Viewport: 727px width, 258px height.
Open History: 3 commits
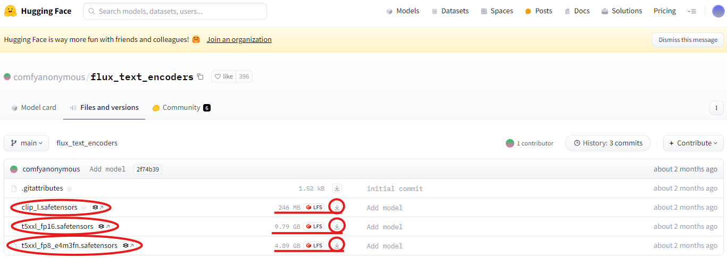[x=607, y=143]
